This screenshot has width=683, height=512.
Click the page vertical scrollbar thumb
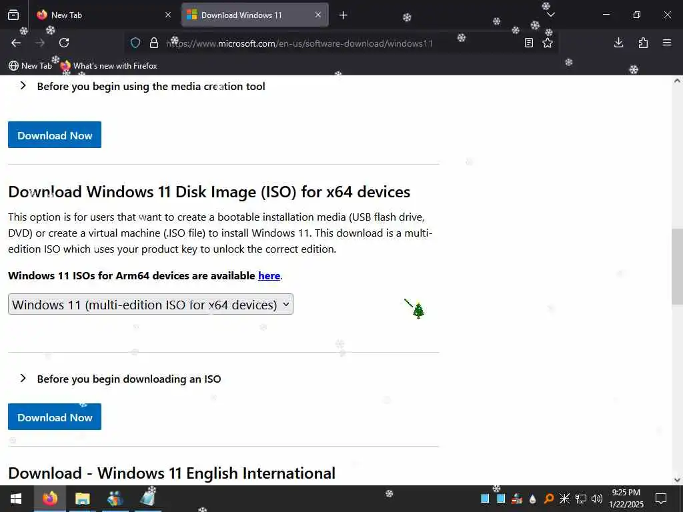click(x=677, y=267)
